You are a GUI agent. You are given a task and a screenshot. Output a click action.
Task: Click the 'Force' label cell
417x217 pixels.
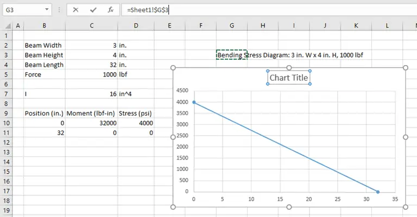pos(45,75)
